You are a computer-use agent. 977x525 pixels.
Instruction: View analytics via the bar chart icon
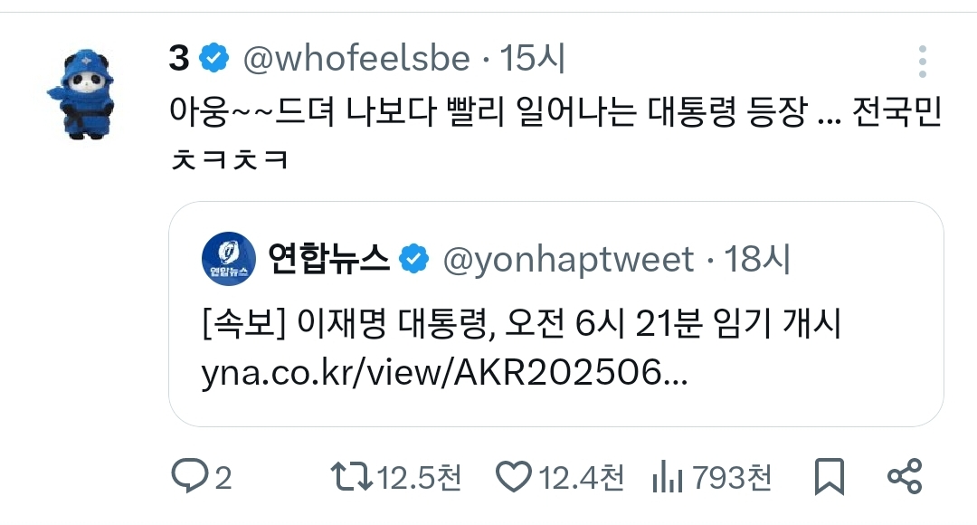pos(668,477)
